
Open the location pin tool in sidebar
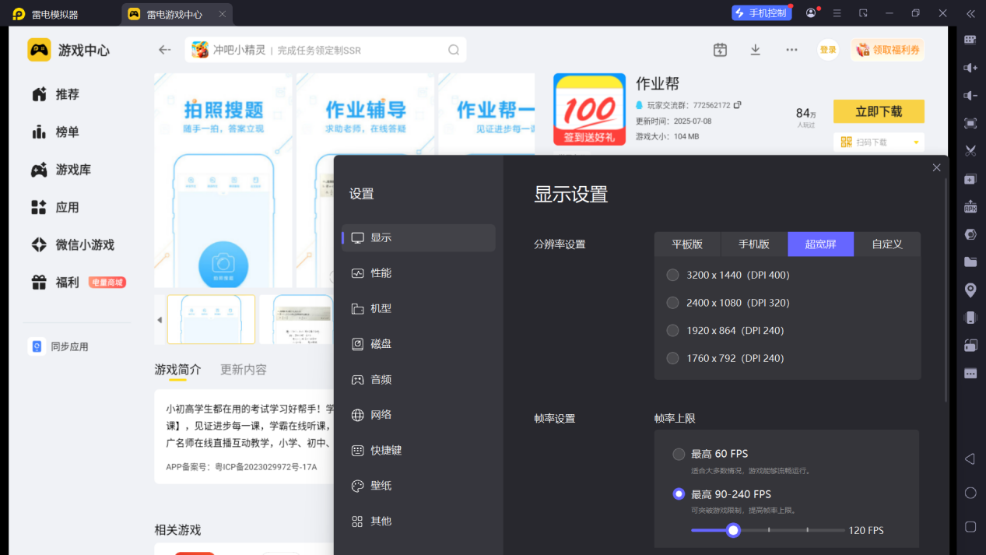tap(970, 290)
